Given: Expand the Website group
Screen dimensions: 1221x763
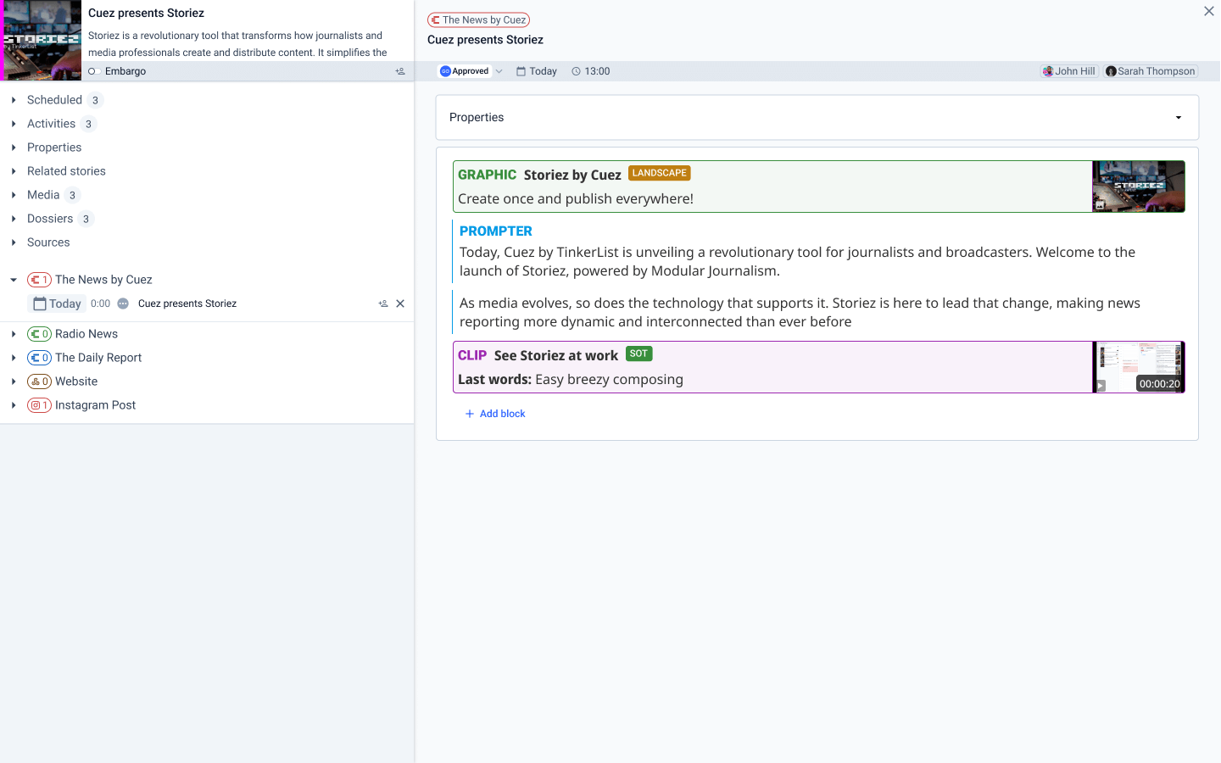Looking at the screenshot, I should [14, 381].
